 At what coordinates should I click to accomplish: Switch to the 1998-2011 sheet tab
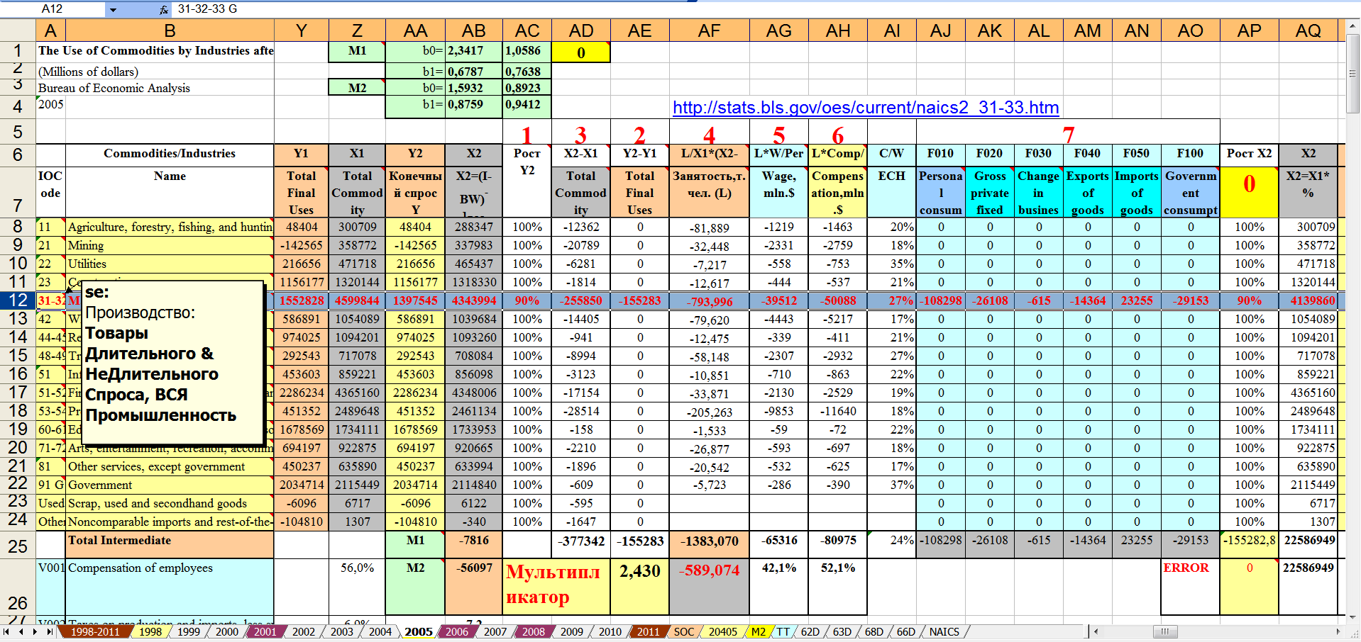pos(94,631)
